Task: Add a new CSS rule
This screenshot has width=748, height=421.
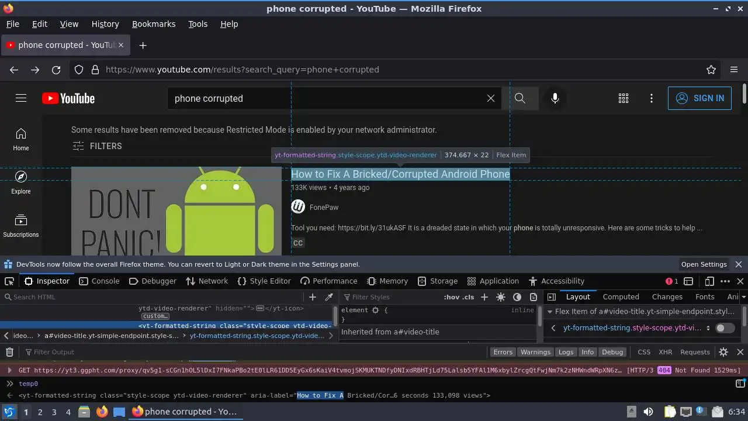Action: click(x=484, y=297)
